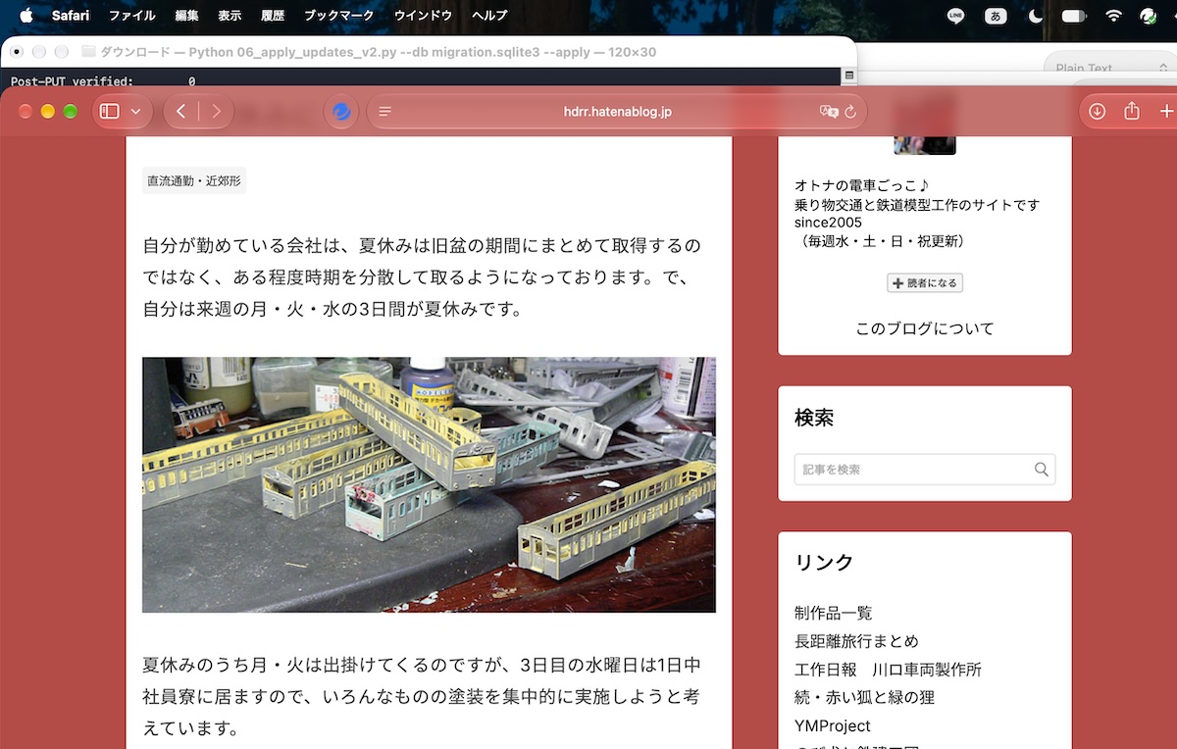The width and height of the screenshot is (1177, 749).
Task: Click the 'since2005' profile text
Action: click(x=829, y=223)
